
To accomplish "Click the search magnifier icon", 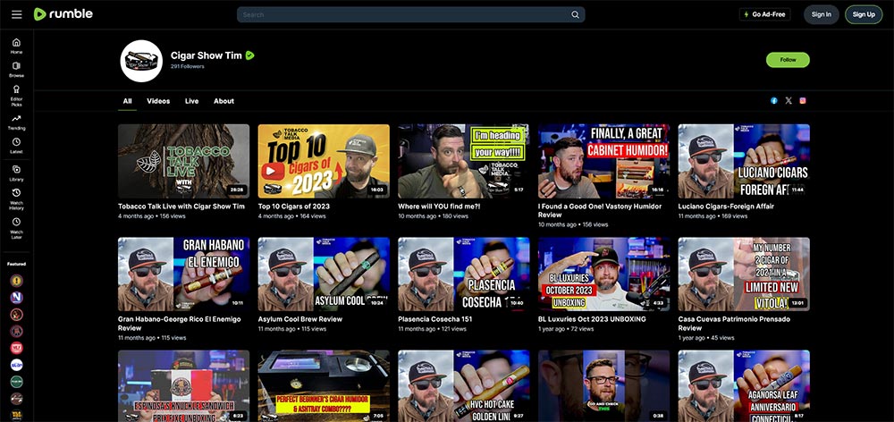I will tap(575, 15).
